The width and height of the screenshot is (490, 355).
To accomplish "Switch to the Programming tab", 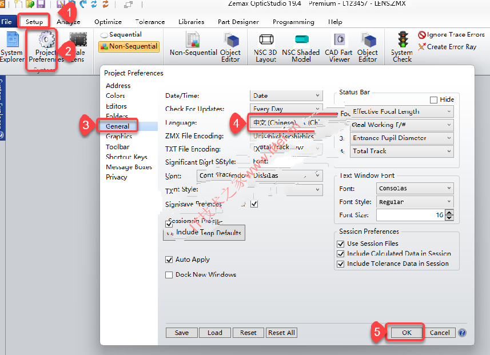I will tap(293, 22).
